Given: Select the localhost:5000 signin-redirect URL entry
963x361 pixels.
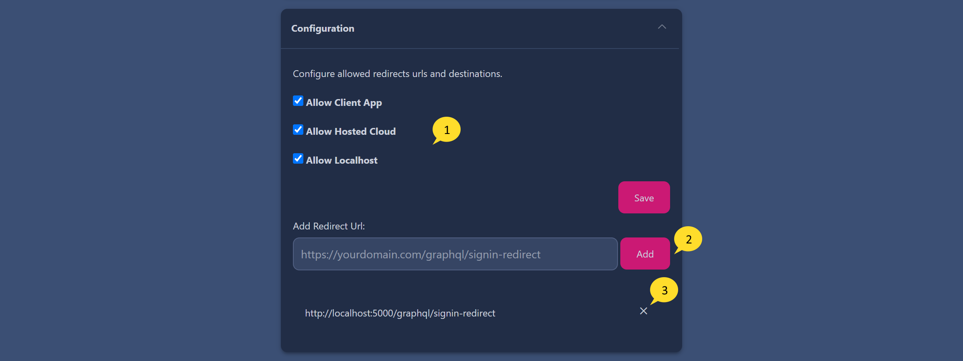Looking at the screenshot, I should click(400, 313).
